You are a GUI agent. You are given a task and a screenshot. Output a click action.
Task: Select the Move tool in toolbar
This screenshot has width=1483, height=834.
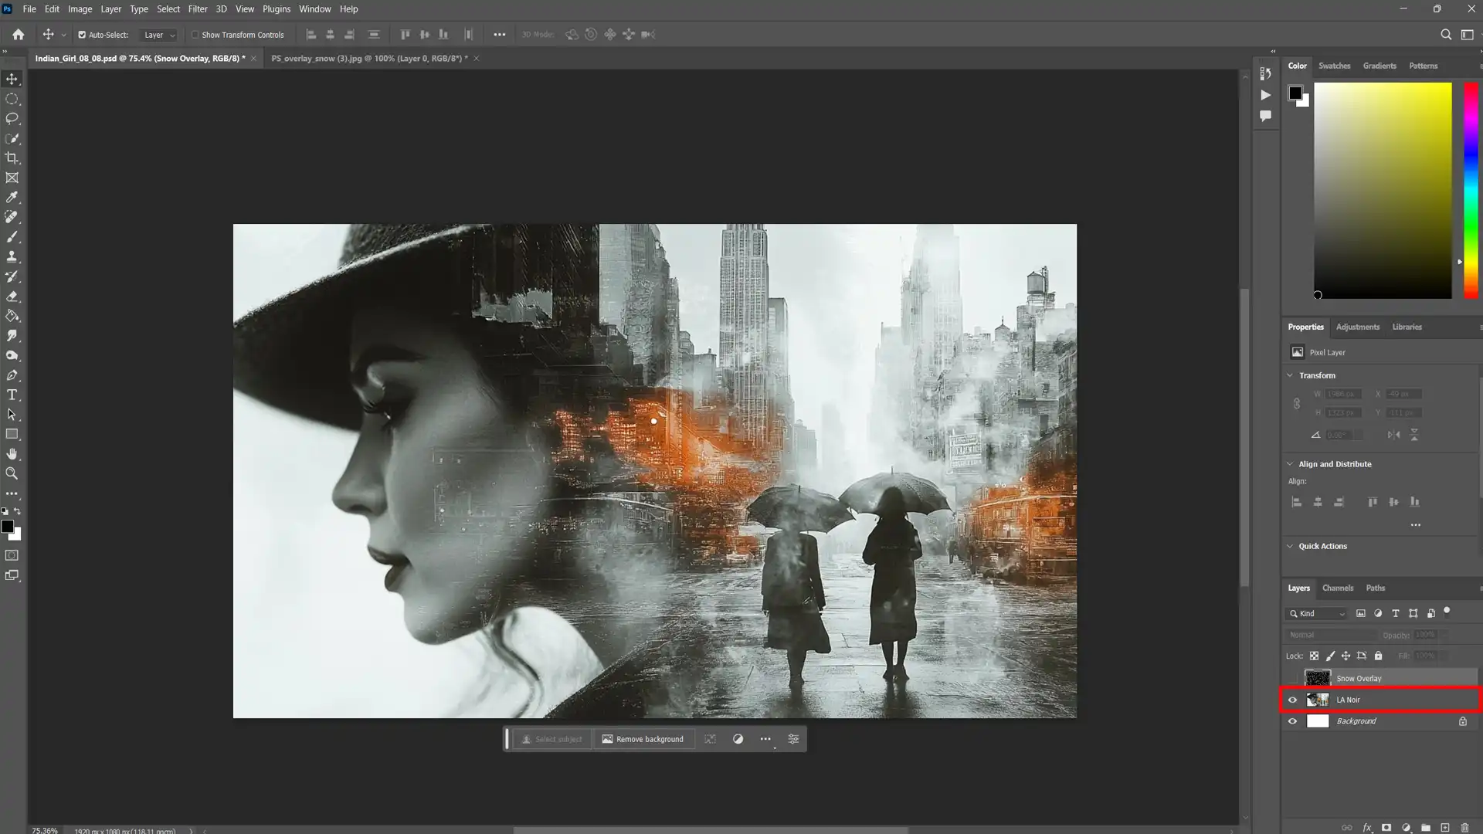pos(13,79)
